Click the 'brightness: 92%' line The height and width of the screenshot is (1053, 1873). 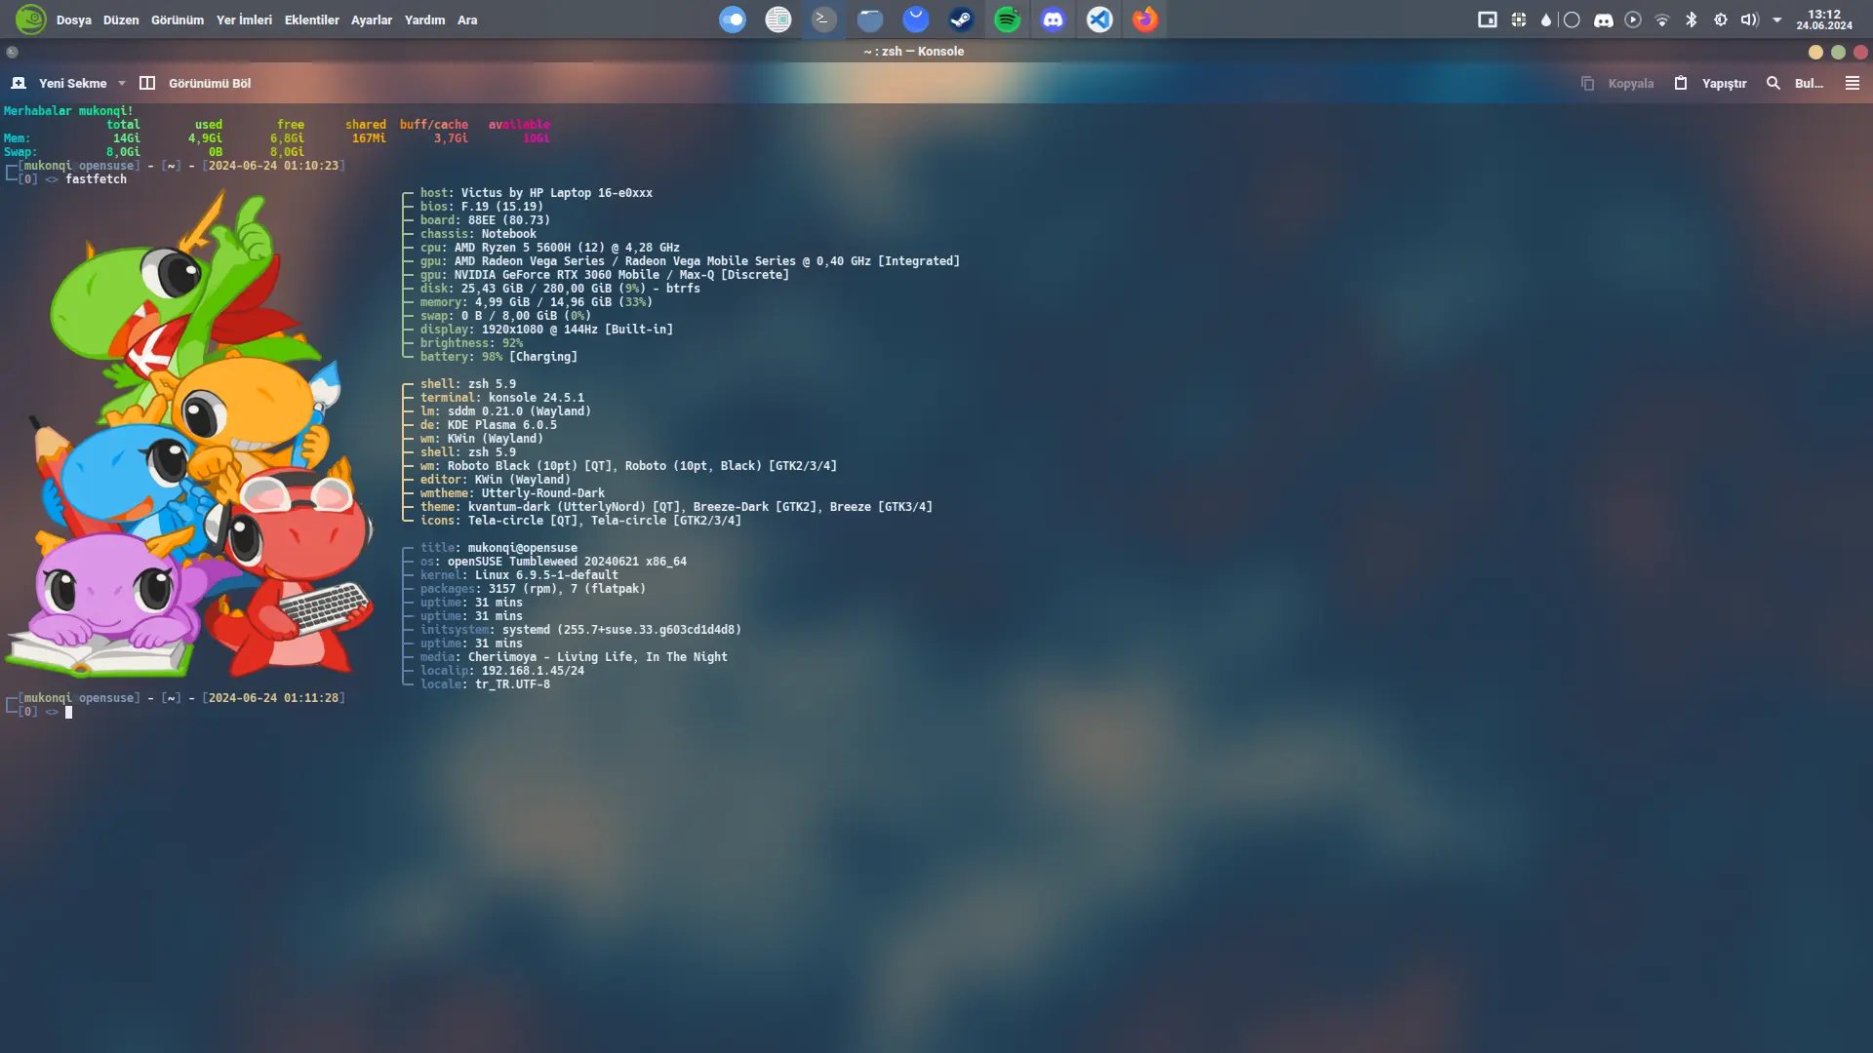click(x=471, y=343)
